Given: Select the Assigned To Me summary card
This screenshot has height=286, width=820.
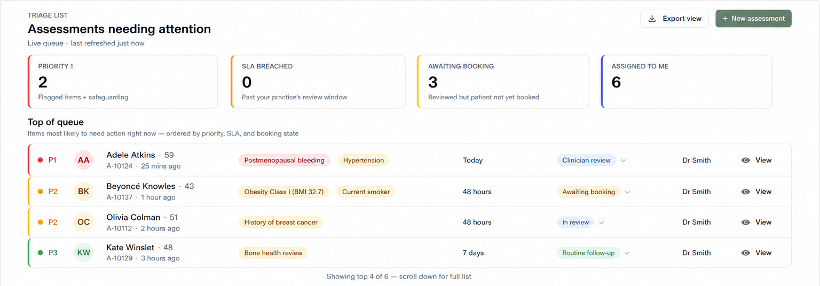Looking at the screenshot, I should [x=687, y=82].
